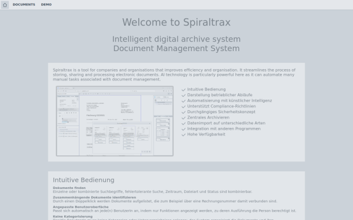Image resolution: width=353 pixels, height=220 pixels.
Task: Open the DOCUMENTS menu
Action: [x=24, y=5]
